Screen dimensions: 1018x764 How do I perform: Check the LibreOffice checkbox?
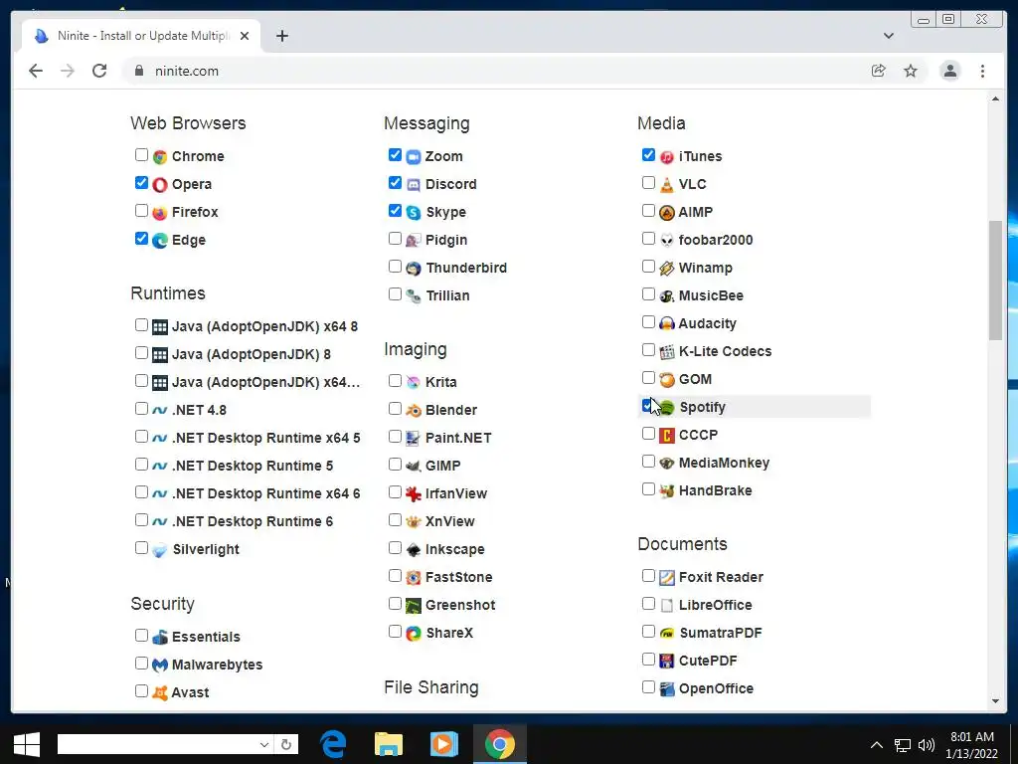pyautogui.click(x=648, y=604)
